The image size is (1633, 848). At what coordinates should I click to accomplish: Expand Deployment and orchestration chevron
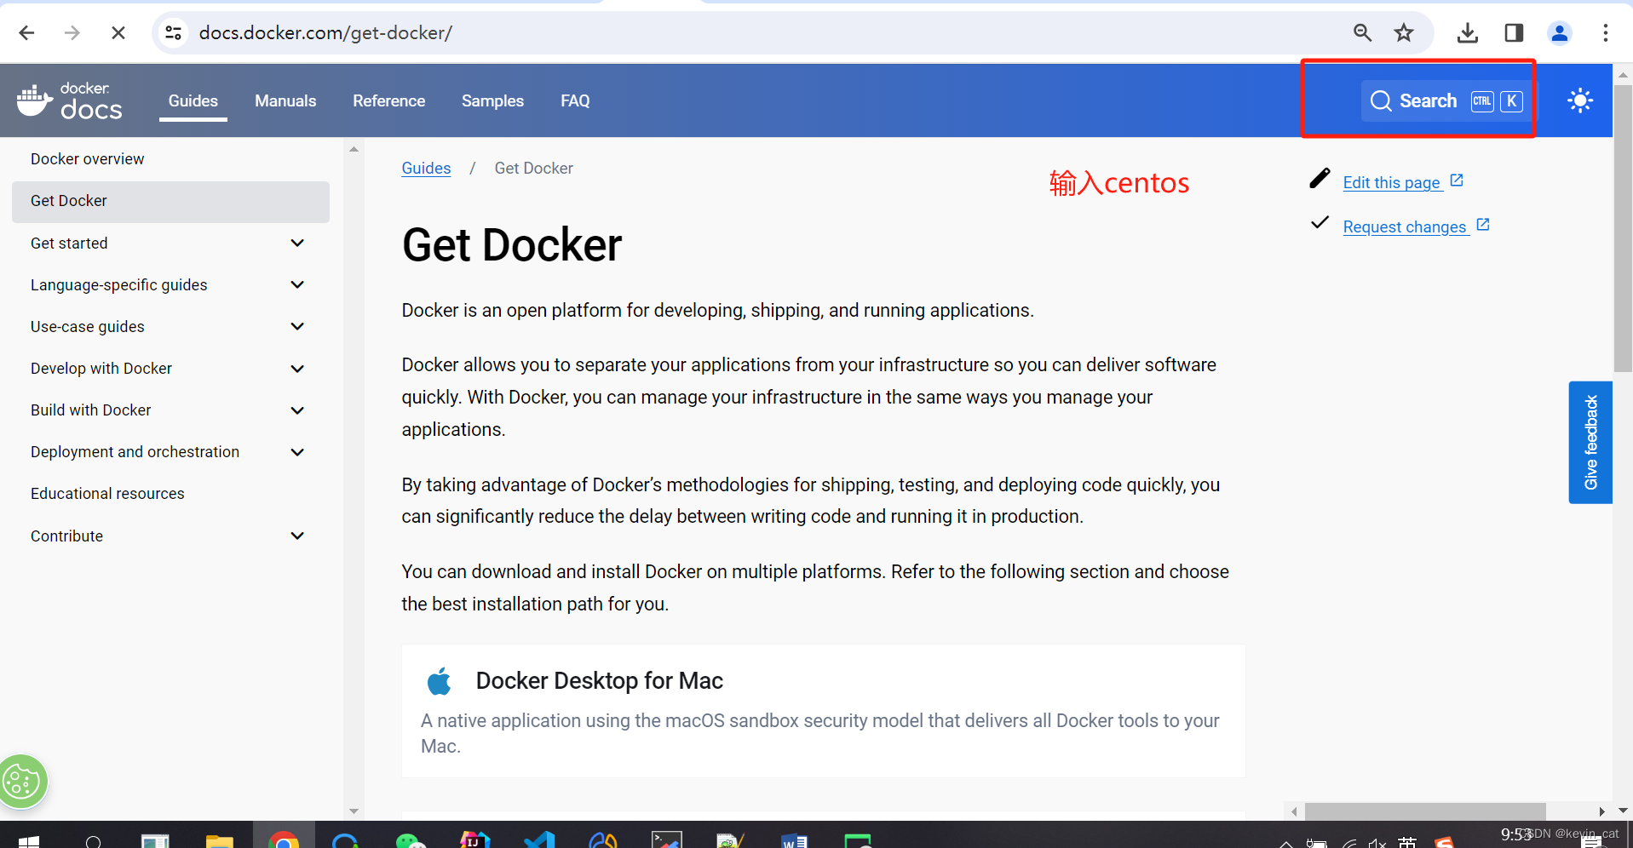[297, 452]
